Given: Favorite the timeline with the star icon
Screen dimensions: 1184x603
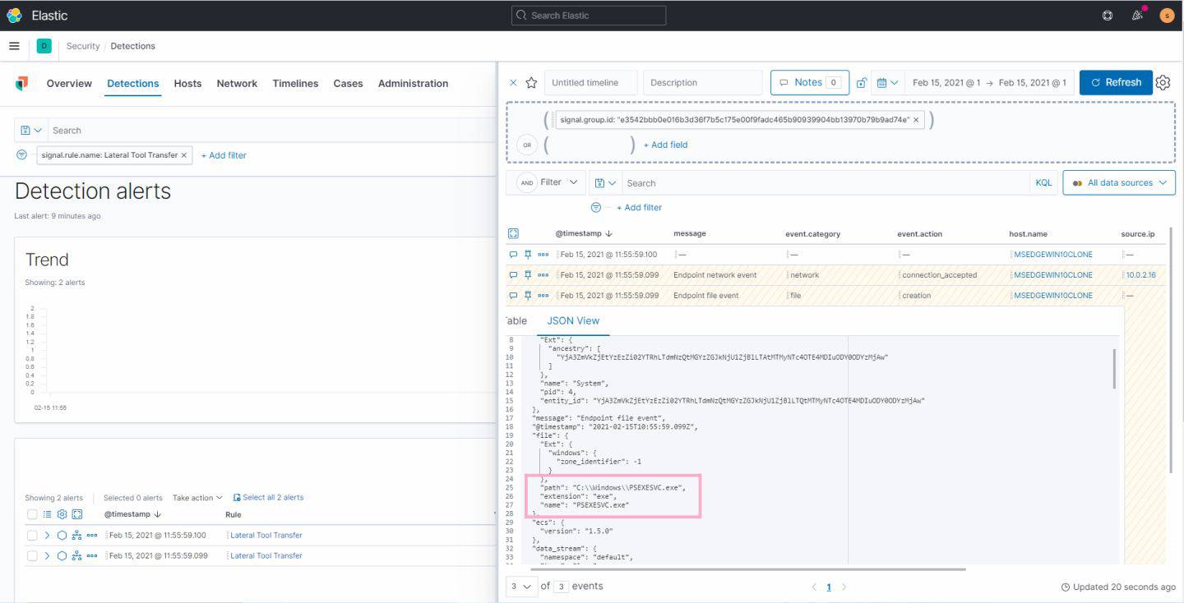Looking at the screenshot, I should coord(531,83).
